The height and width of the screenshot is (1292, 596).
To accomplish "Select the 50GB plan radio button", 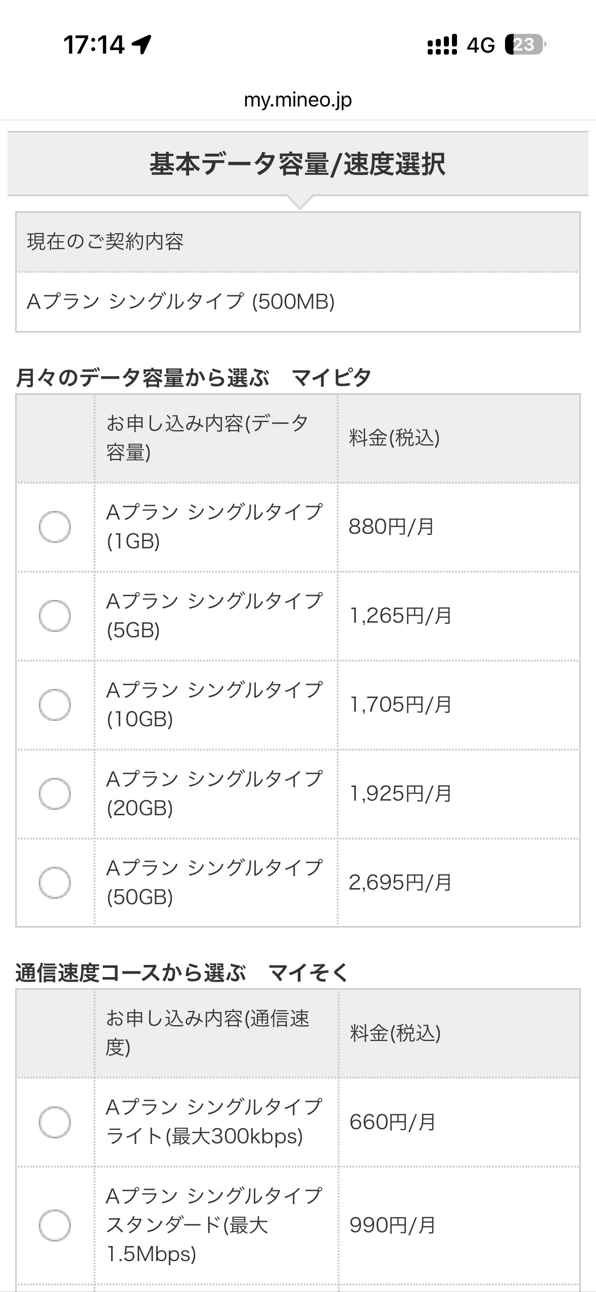I will point(55,883).
